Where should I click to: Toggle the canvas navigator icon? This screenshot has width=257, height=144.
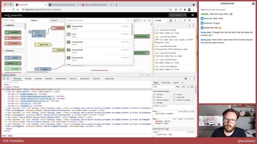click(141, 75)
